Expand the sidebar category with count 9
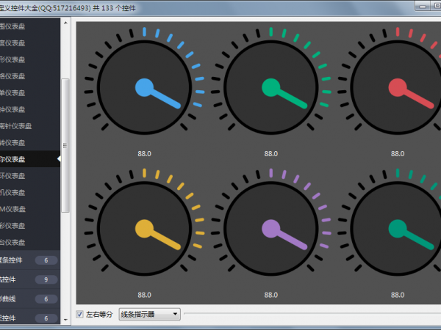This screenshot has width=441, height=330. tap(29, 279)
